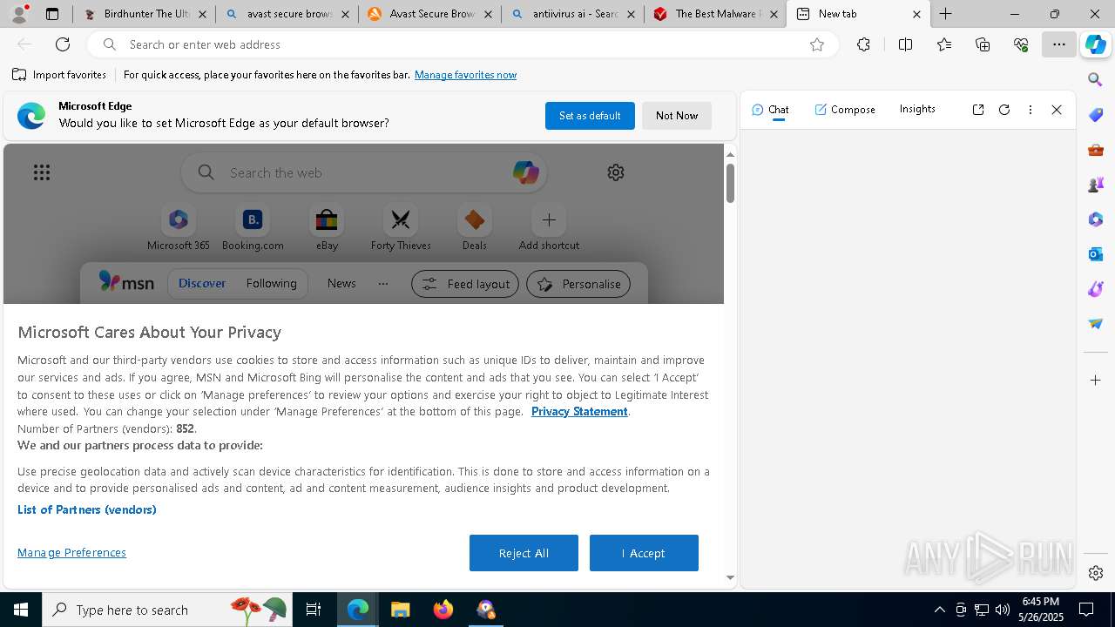Open Privacy Statement link

pos(579,411)
